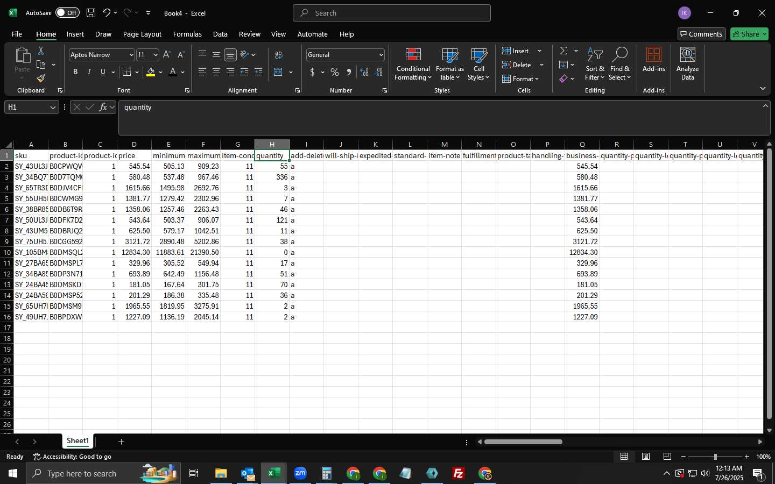Toggle Middle Align button
Image resolution: width=775 pixels, height=484 pixels.
coord(216,54)
